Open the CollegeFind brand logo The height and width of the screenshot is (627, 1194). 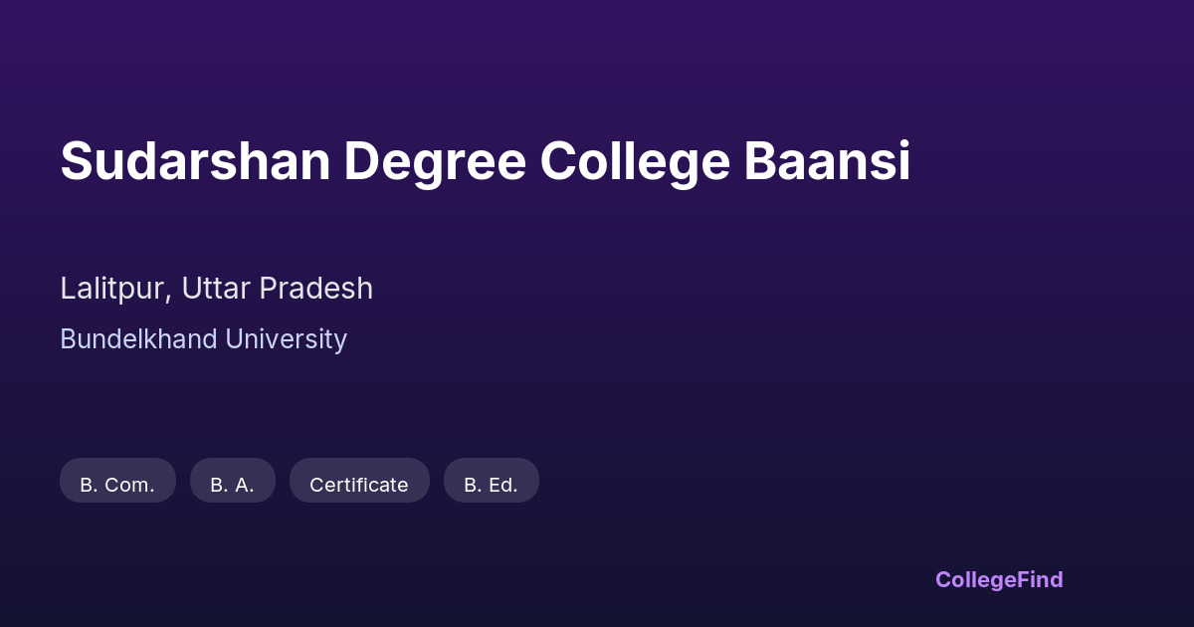tap(999, 579)
